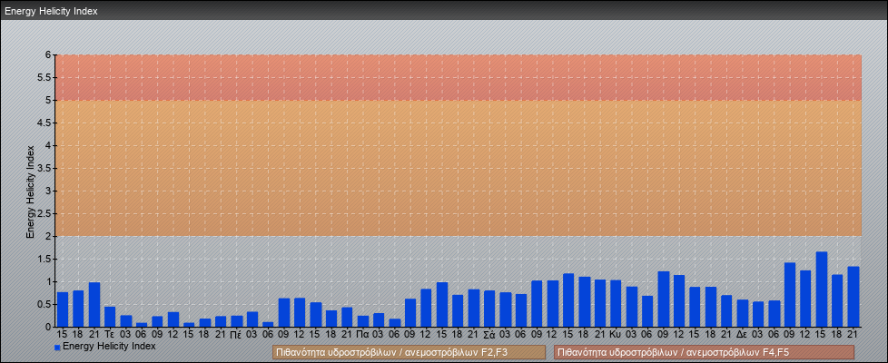The height and width of the screenshot is (363, 888).
Task: Click the Δε day label on x-axis
Action: coord(743,334)
